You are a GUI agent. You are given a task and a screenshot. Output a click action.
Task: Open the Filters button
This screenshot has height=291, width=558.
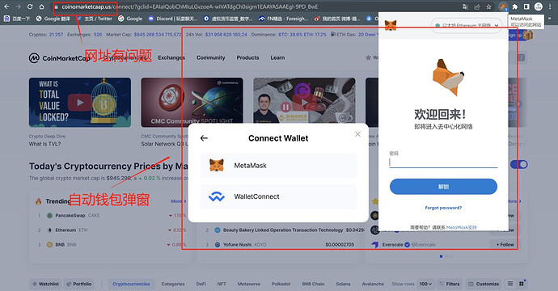449,284
